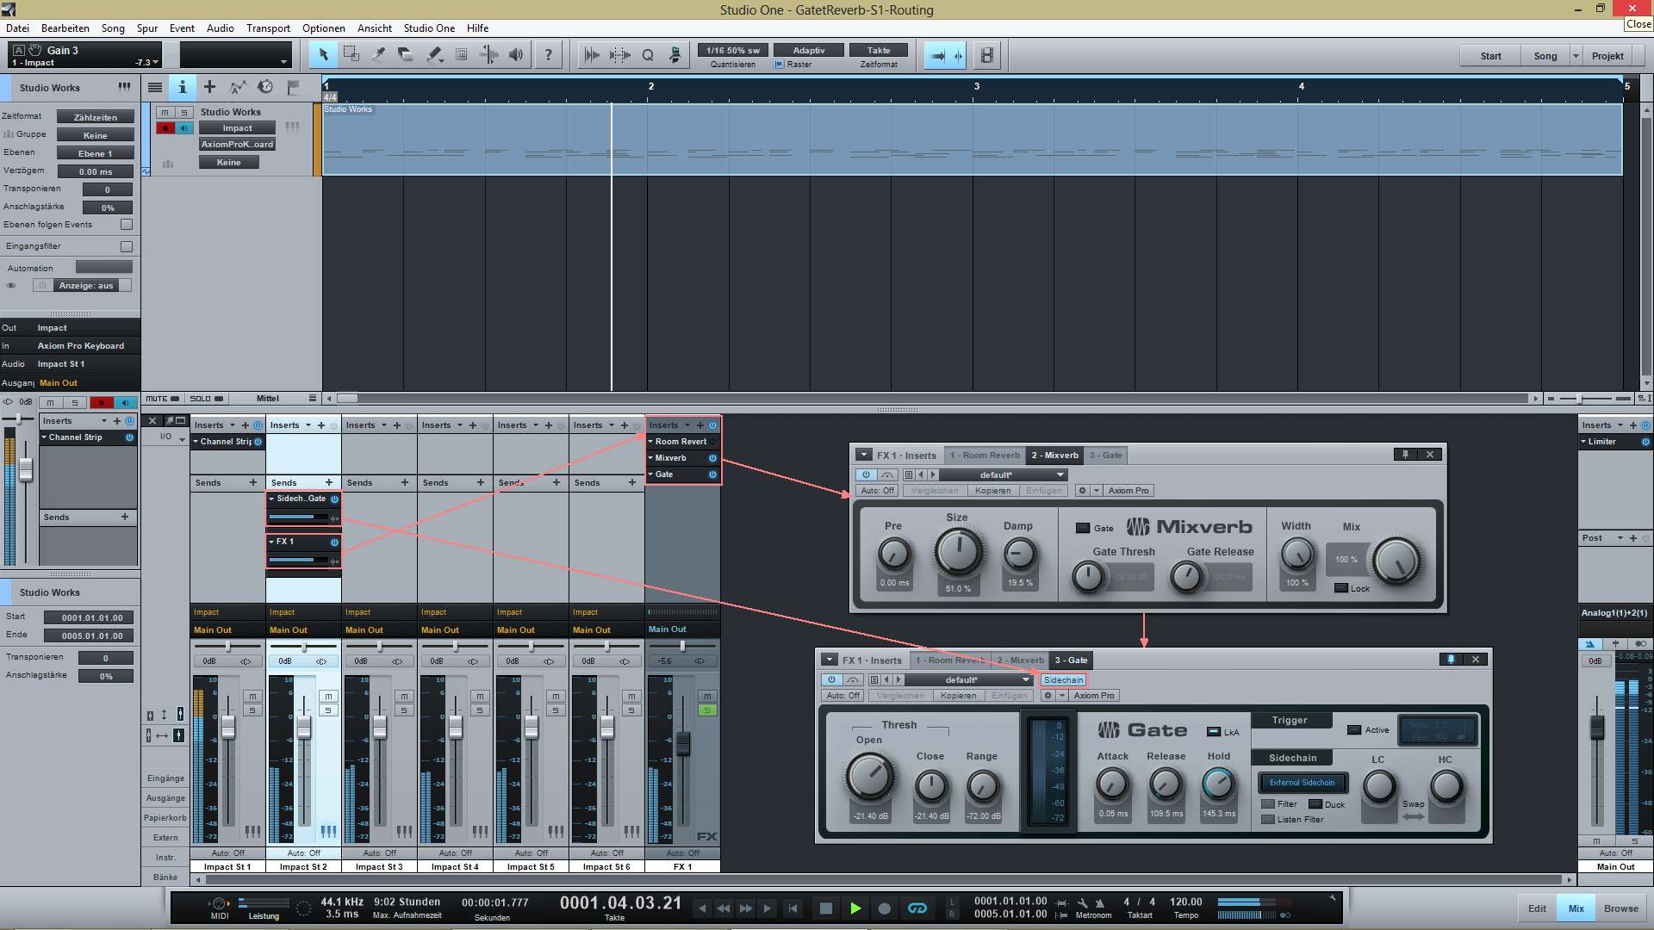The width and height of the screenshot is (1654, 930).
Task: Open the Ansicht menu
Action: coord(374,28)
